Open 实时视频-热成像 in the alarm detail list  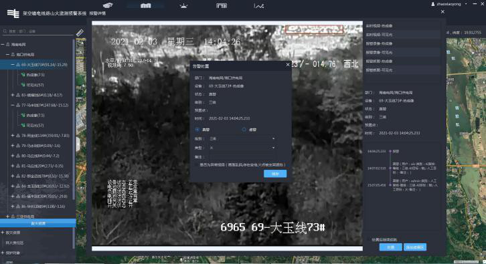pyautogui.click(x=402, y=26)
